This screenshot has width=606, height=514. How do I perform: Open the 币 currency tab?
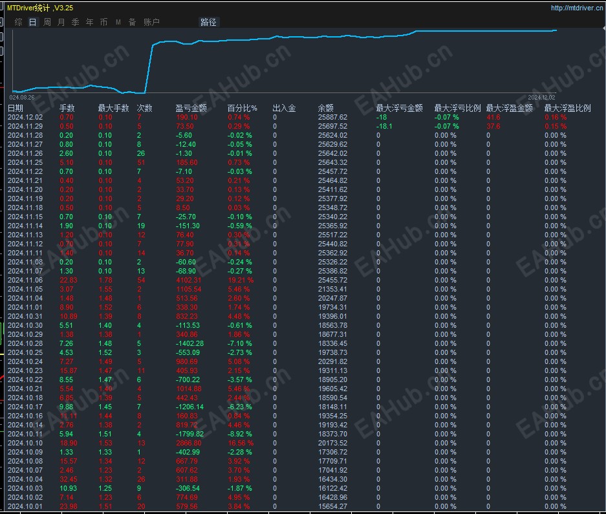click(103, 22)
